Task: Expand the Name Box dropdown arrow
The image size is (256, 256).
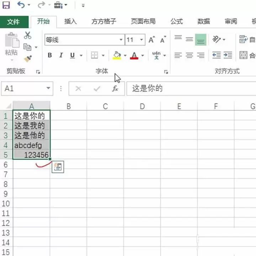Action: [x=48, y=89]
